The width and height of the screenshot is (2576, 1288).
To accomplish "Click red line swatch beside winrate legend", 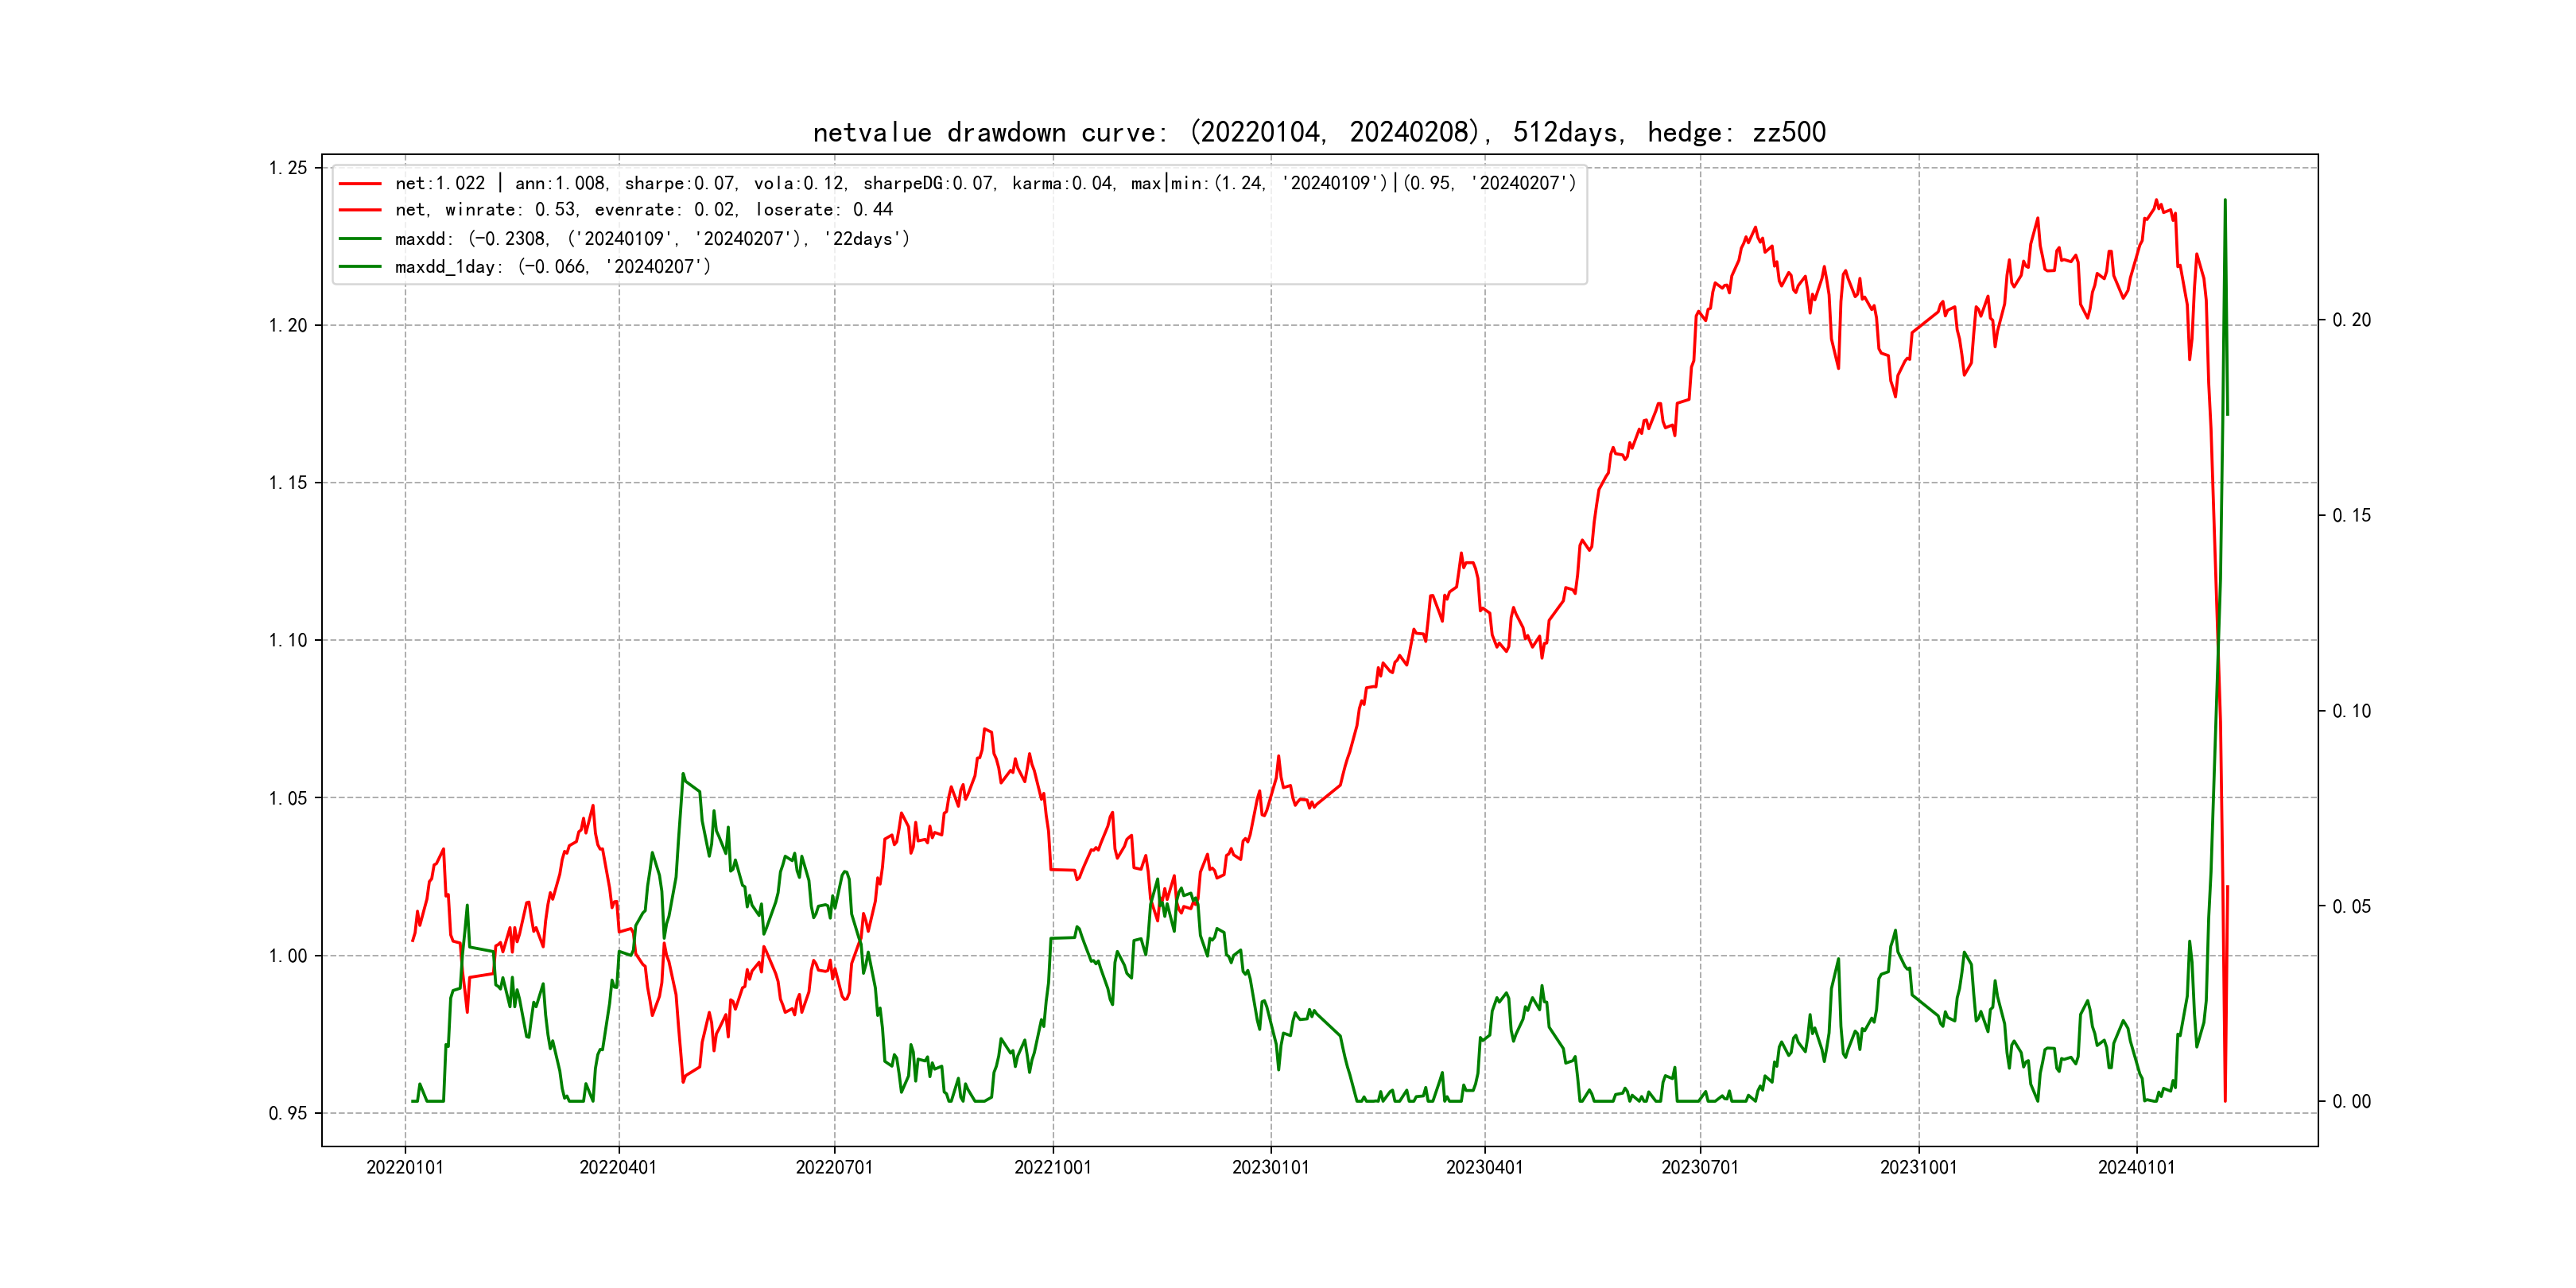I will click(360, 210).
